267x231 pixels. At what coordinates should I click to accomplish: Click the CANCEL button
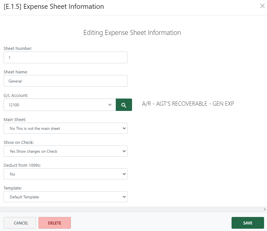point(20,223)
